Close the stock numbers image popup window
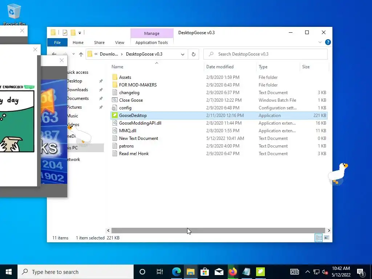Image resolution: width=372 pixels, height=279 pixels. point(62,60)
